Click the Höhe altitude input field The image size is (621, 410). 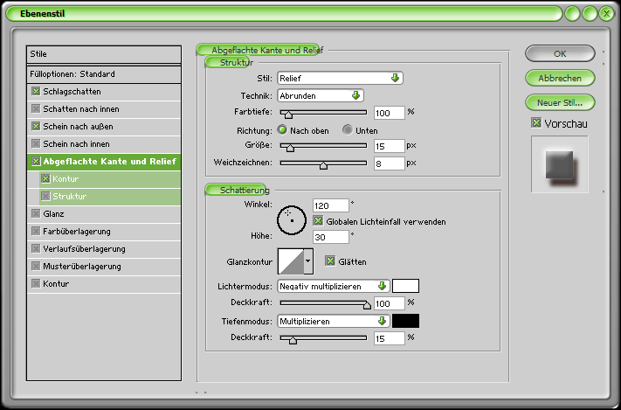tap(331, 237)
